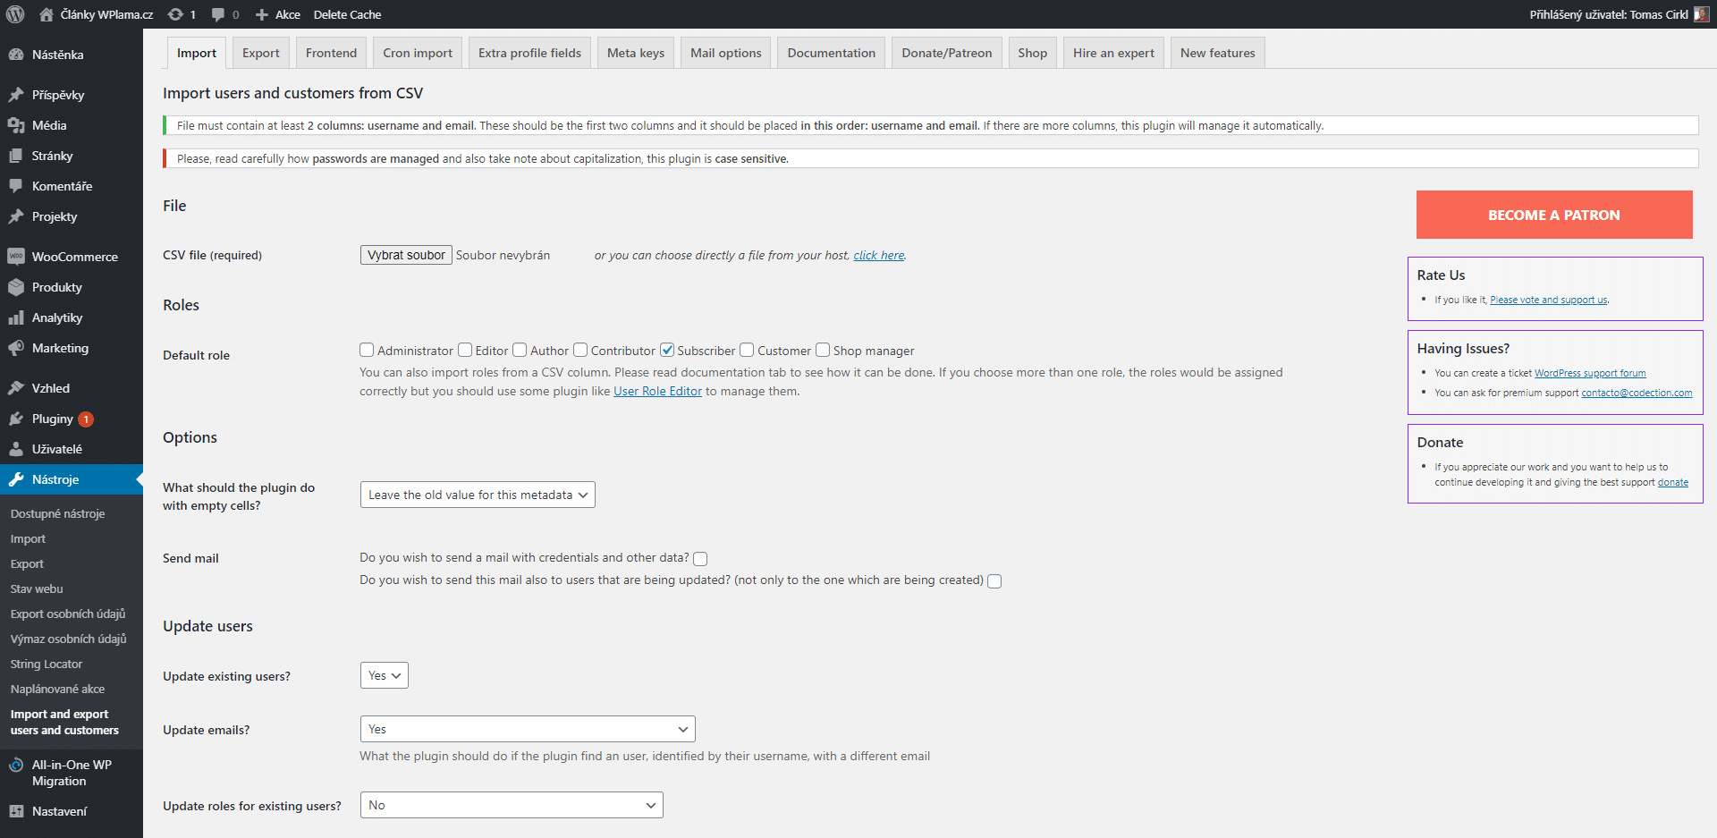
Task: Open Update roles for existing users dropdown
Action: pyautogui.click(x=512, y=805)
